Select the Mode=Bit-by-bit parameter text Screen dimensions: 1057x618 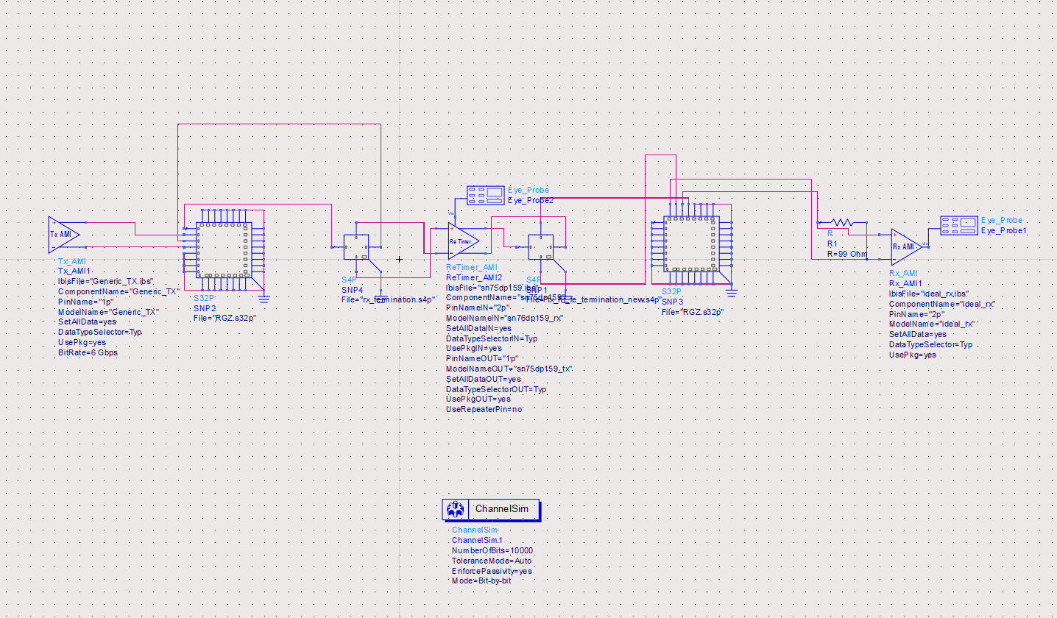[483, 580]
